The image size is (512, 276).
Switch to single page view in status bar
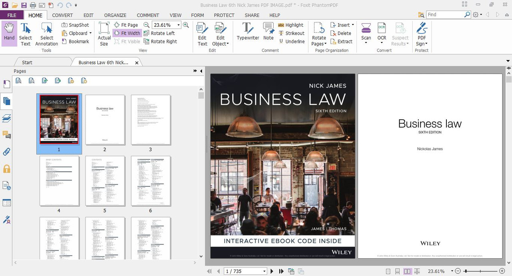click(x=388, y=271)
